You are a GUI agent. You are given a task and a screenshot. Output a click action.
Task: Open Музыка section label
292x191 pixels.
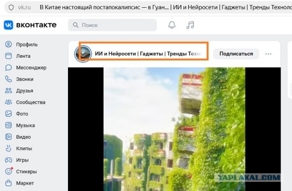pos(26,126)
